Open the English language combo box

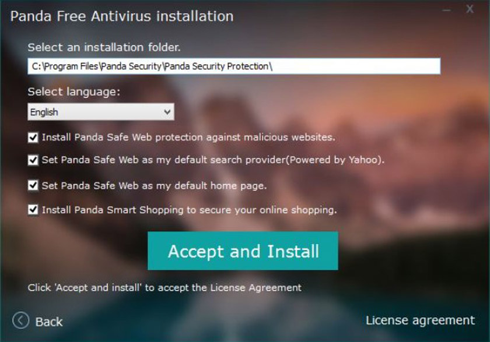101,112
